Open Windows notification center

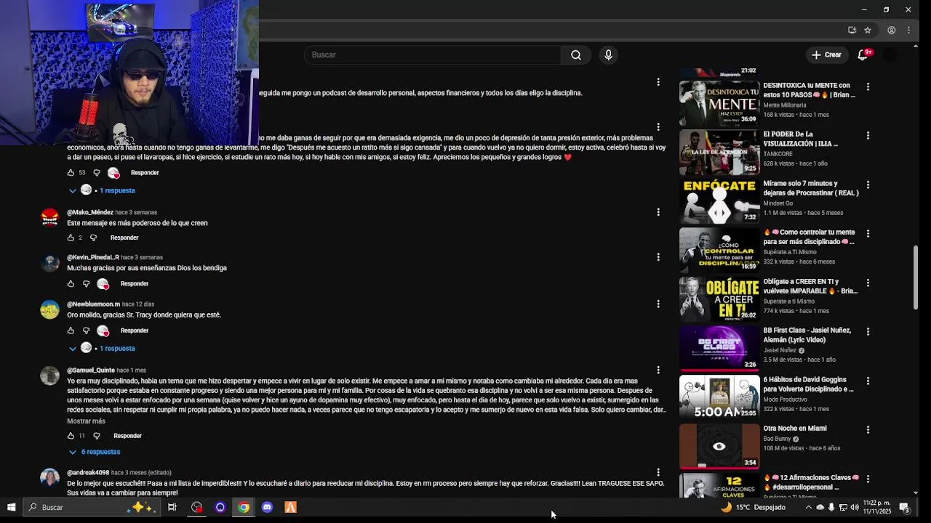[904, 507]
